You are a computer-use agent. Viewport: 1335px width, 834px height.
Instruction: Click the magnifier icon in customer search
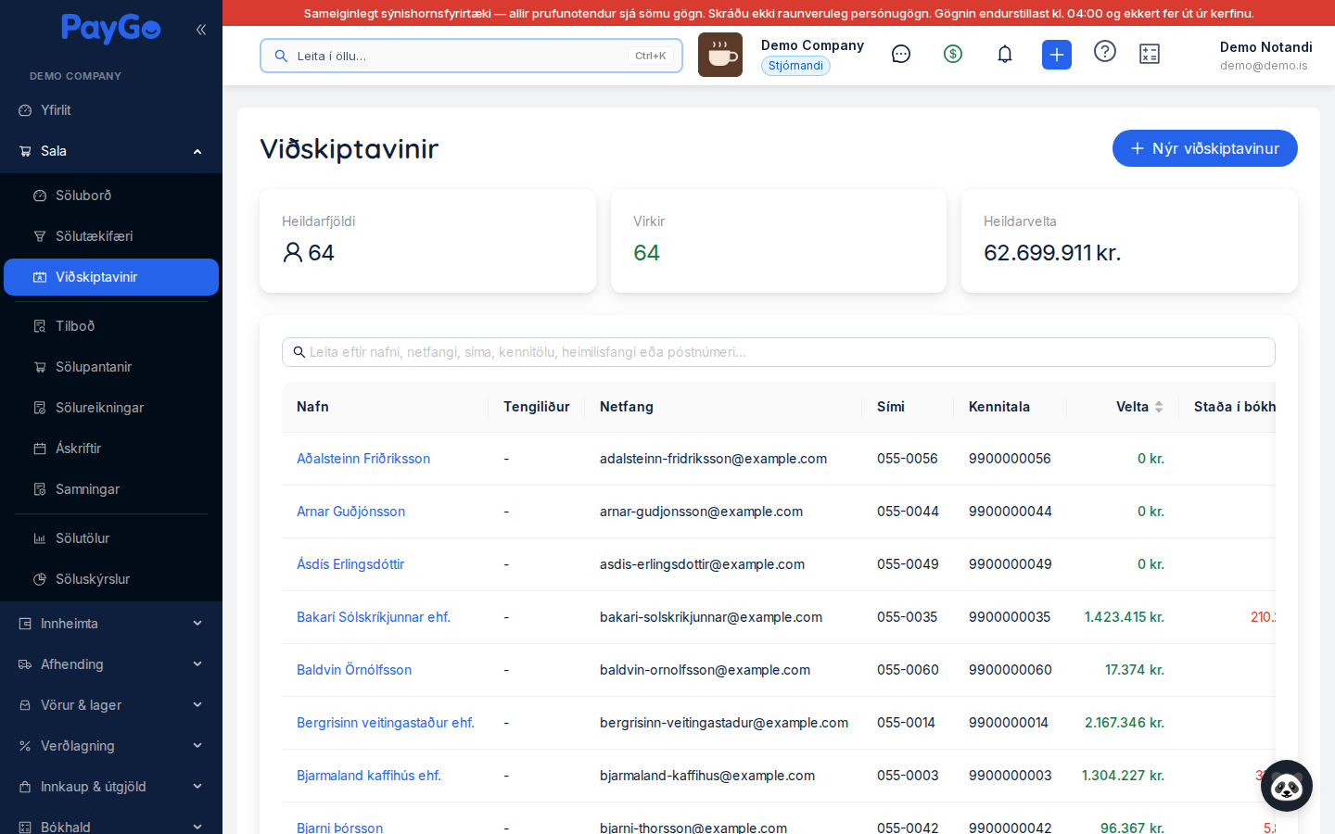(x=299, y=352)
